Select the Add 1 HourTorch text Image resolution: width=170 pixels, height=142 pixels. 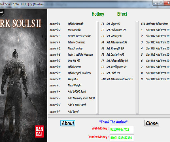pos(77,105)
